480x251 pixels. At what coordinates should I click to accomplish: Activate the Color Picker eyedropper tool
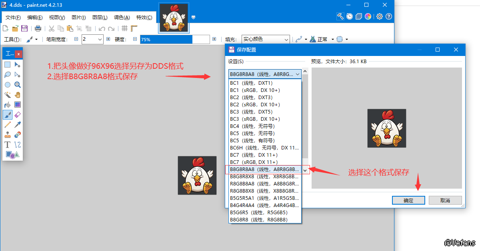(18, 125)
